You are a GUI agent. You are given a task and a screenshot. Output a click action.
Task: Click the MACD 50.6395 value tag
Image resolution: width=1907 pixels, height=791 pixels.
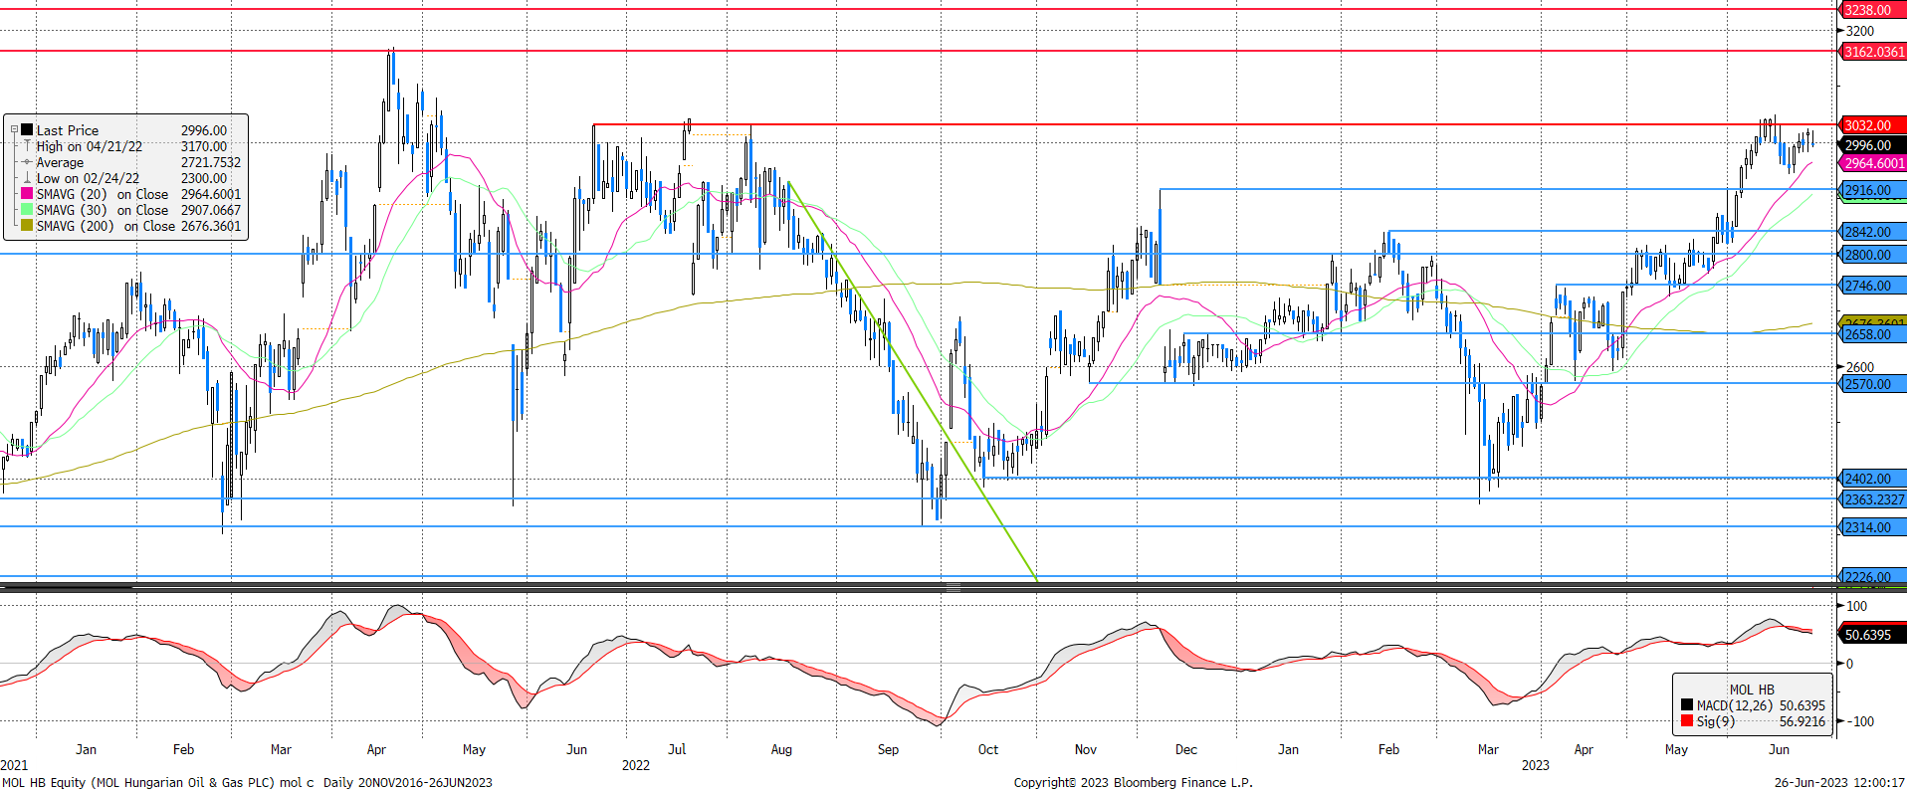(1871, 635)
